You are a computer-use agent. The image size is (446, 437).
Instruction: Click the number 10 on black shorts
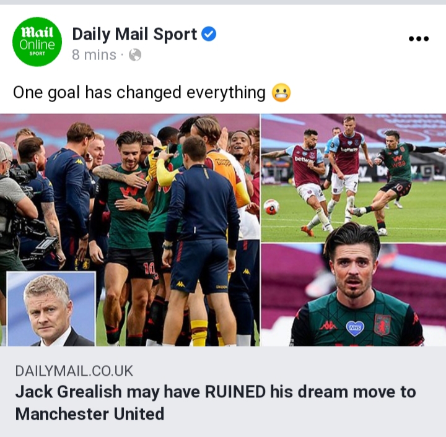click(x=151, y=269)
